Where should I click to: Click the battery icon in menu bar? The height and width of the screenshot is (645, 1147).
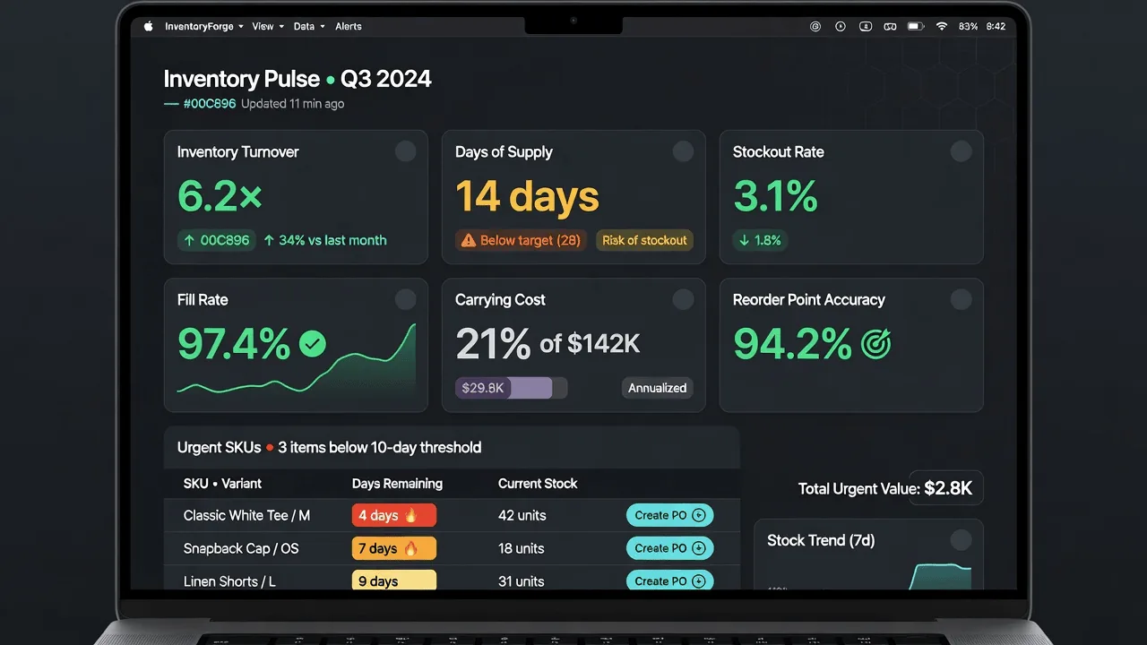[x=915, y=27]
